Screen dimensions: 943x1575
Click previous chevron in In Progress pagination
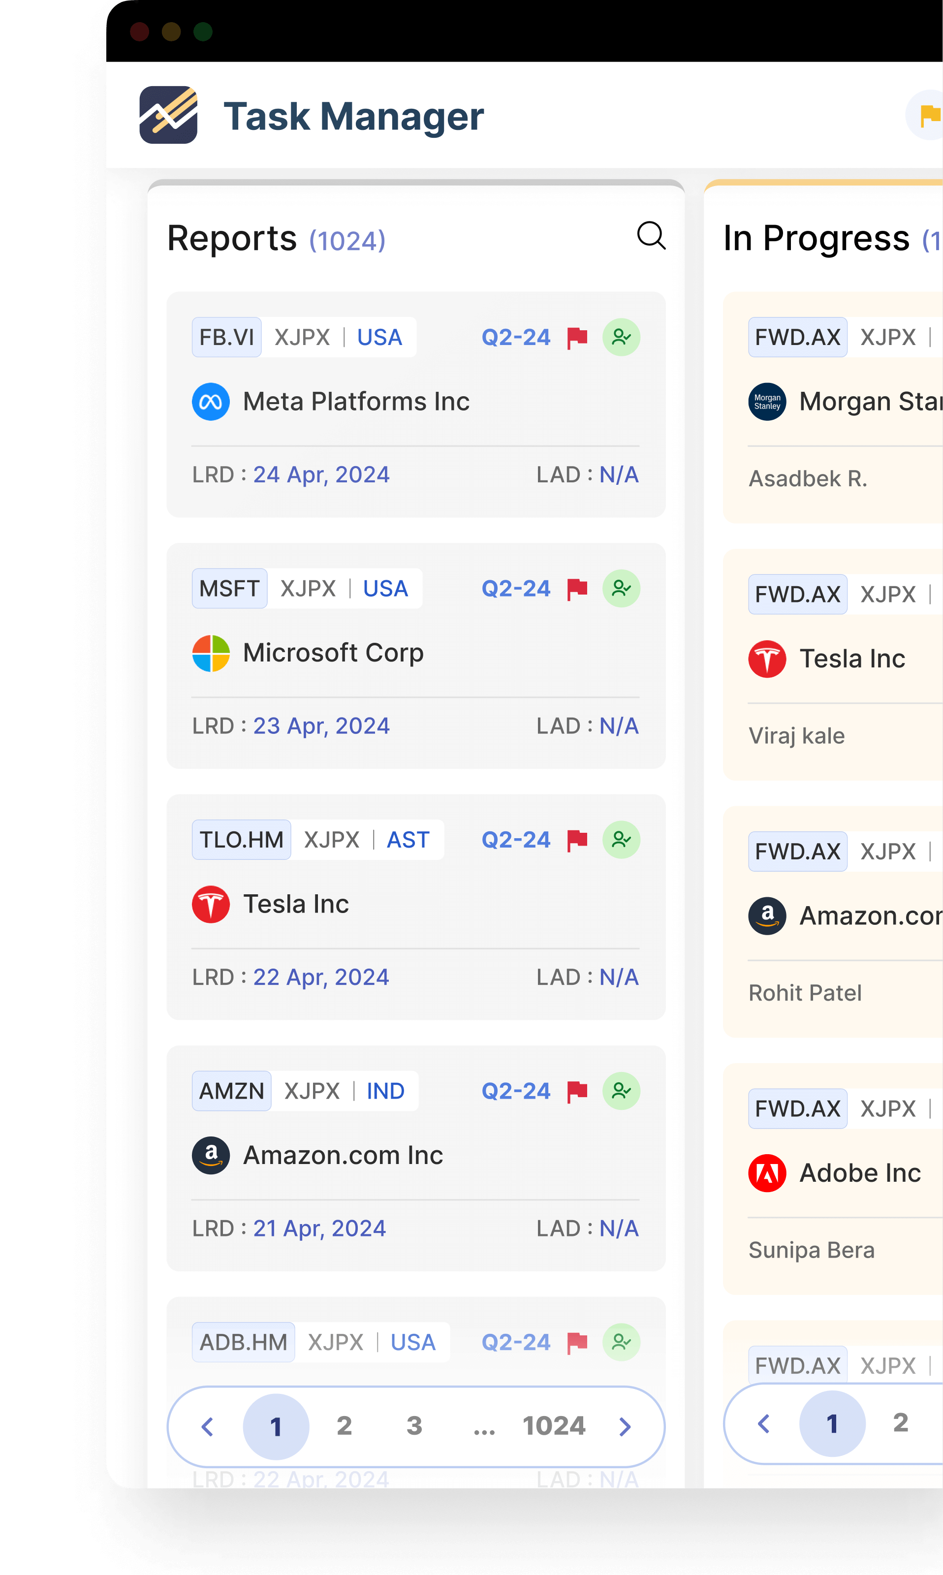764,1423
